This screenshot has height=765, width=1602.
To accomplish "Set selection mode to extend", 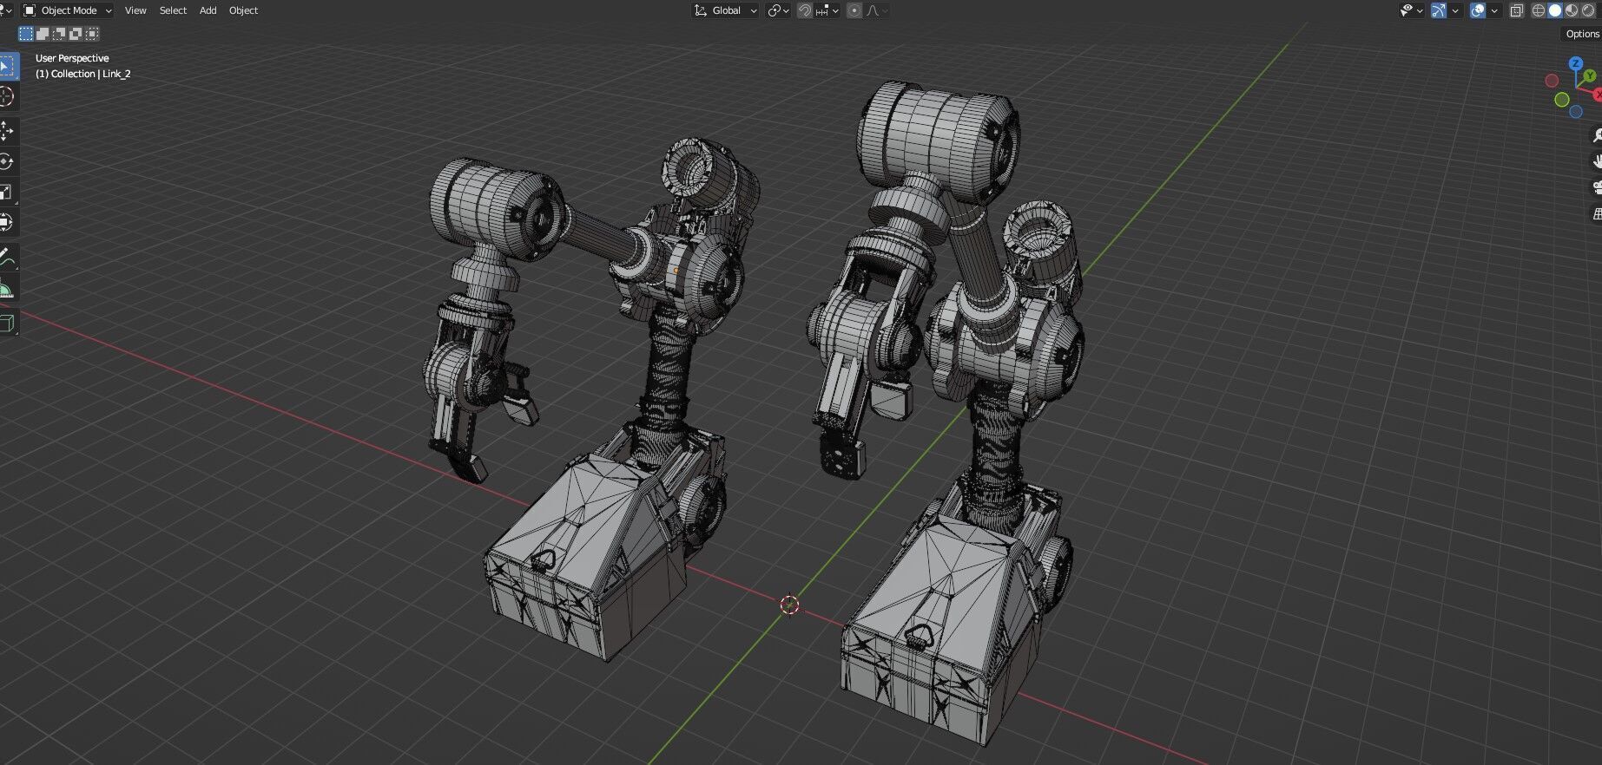I will click(x=43, y=34).
